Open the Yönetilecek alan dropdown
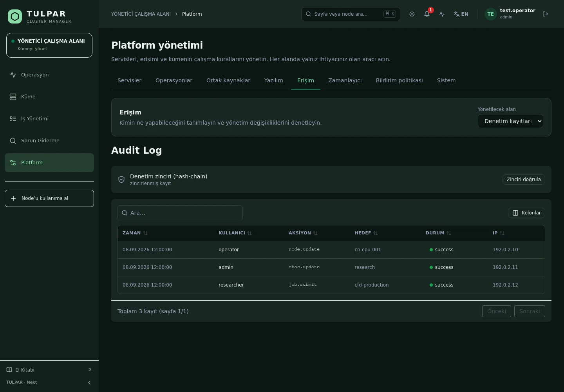 510,121
